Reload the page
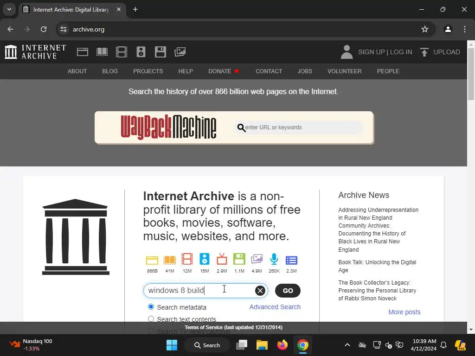The height and width of the screenshot is (356, 475). coord(44,29)
